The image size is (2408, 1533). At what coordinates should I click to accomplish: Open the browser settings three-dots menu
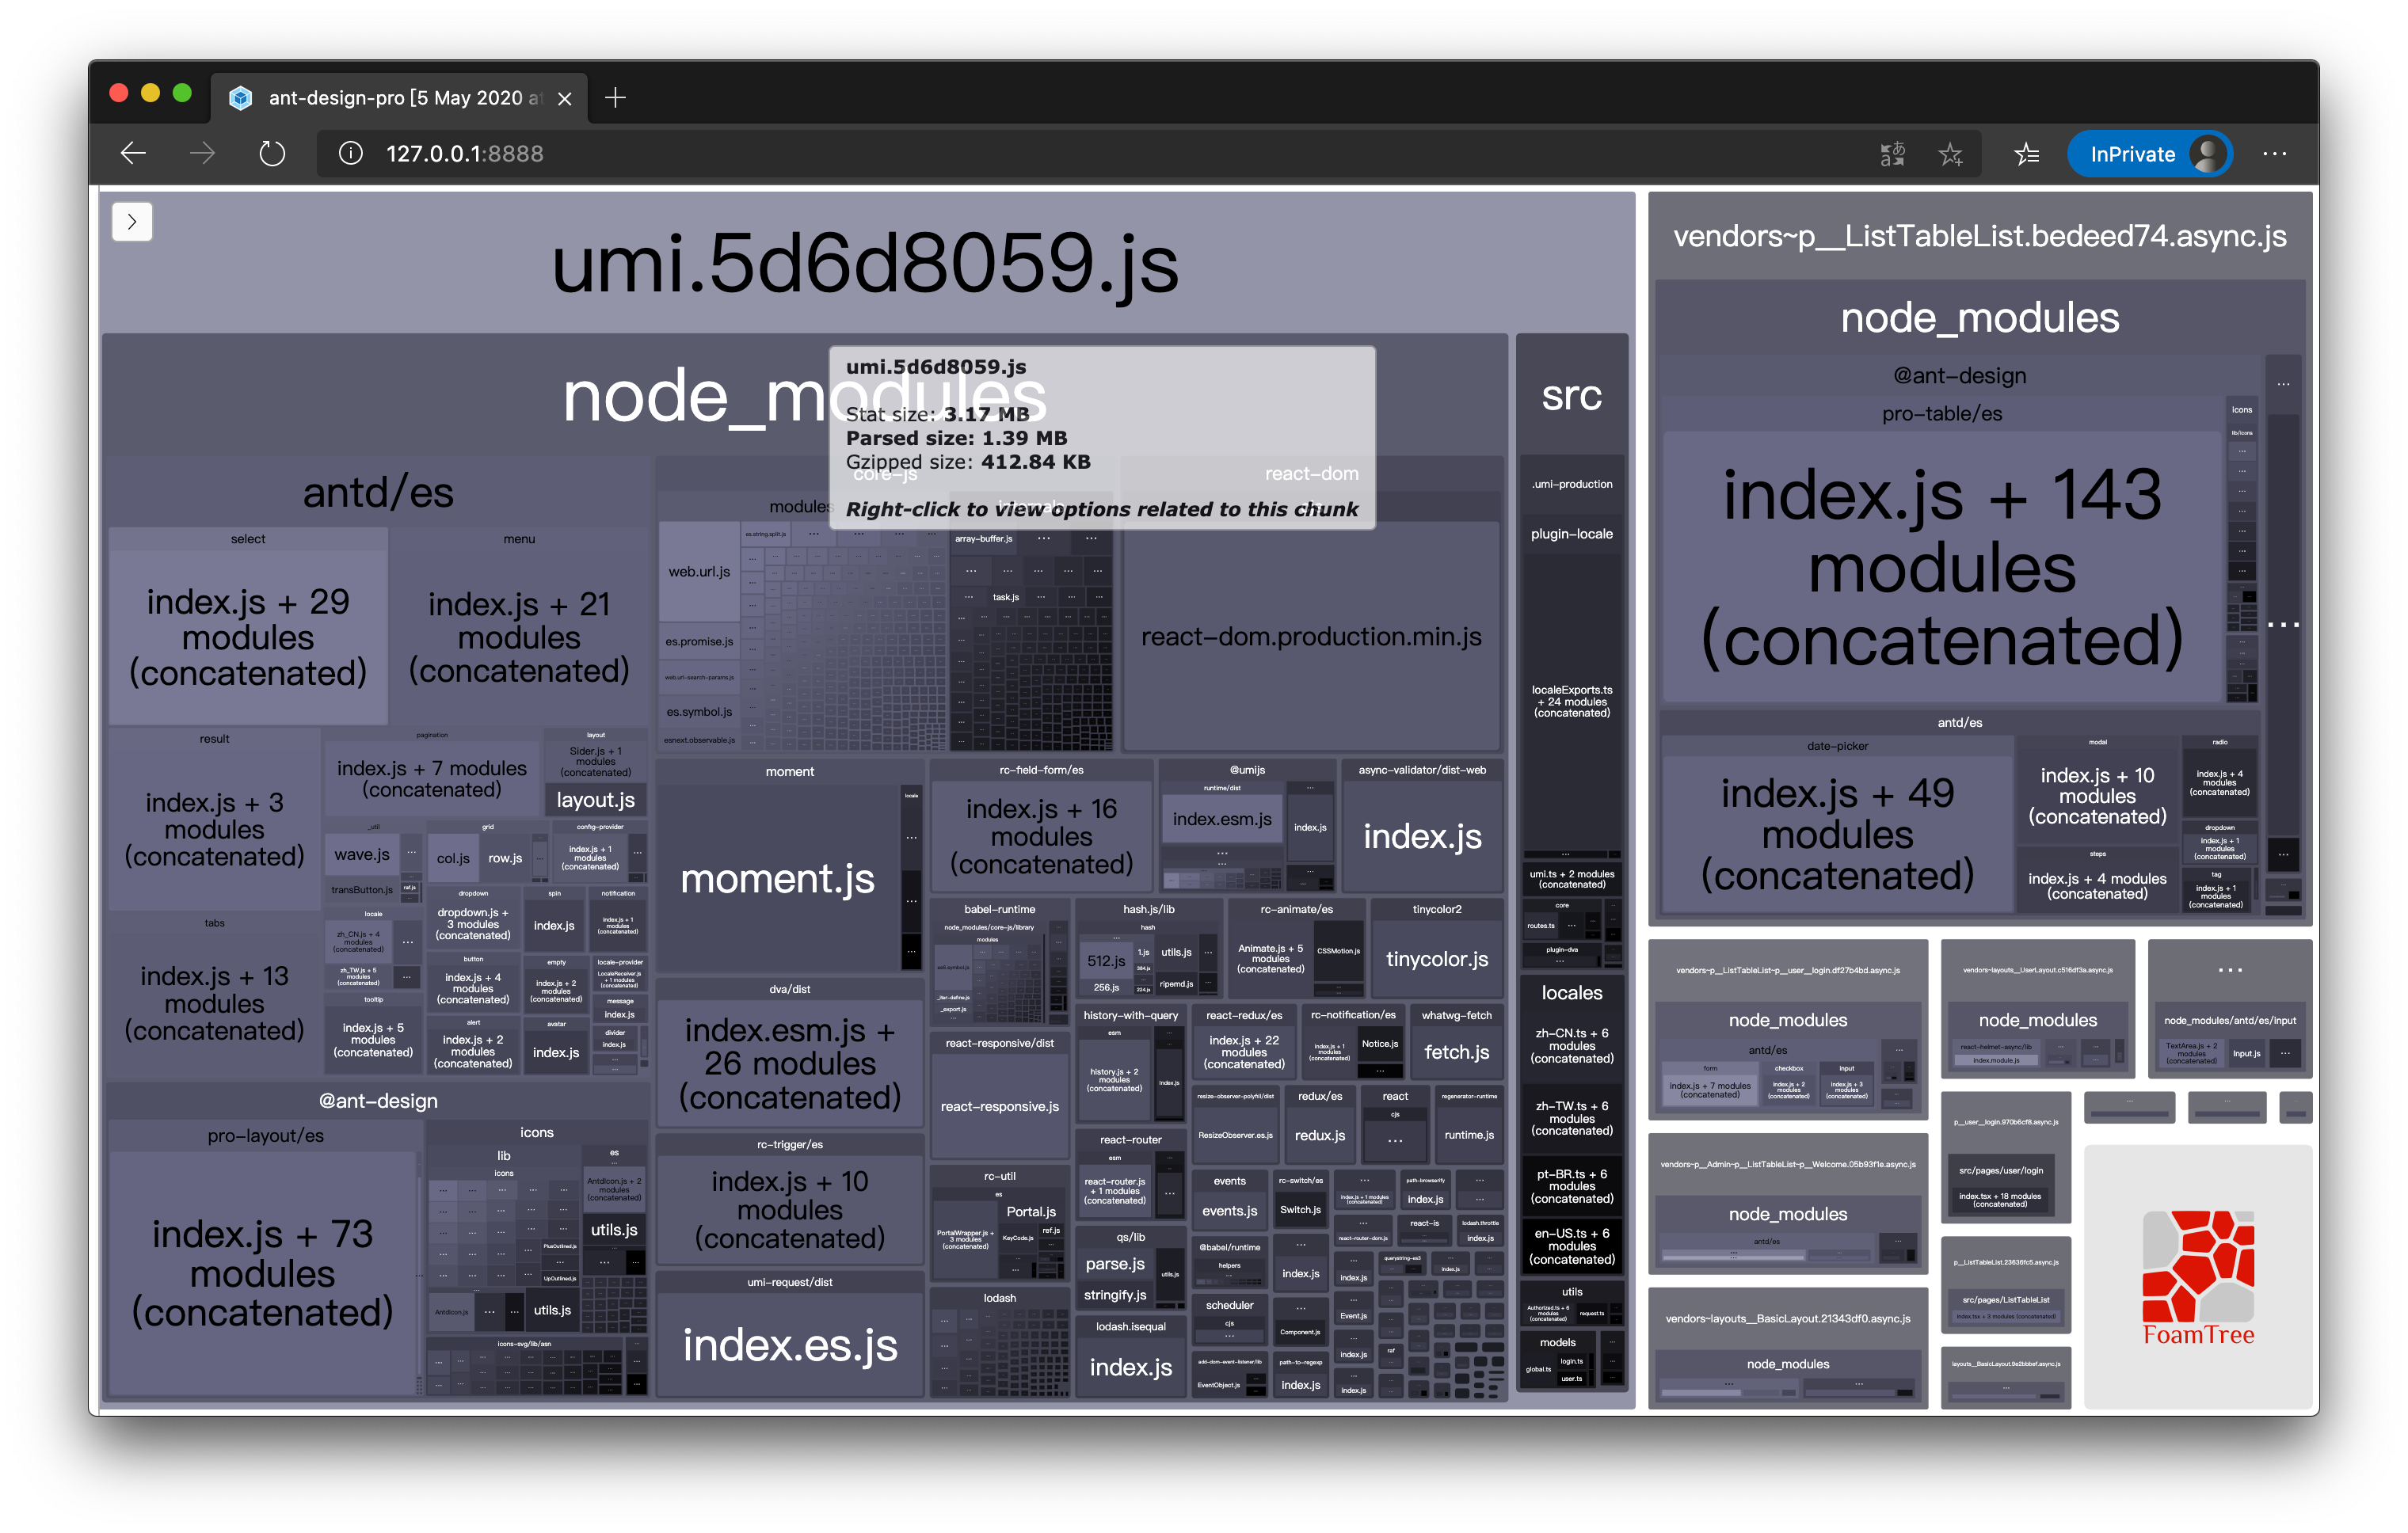click(x=2275, y=154)
